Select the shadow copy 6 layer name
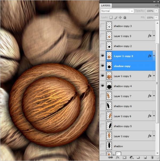This screenshot has width=160, height=161. point(123,106)
